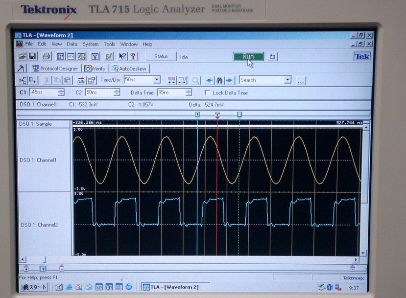Open the Tools menu
Screen dimensions: 406x298
pos(109,44)
